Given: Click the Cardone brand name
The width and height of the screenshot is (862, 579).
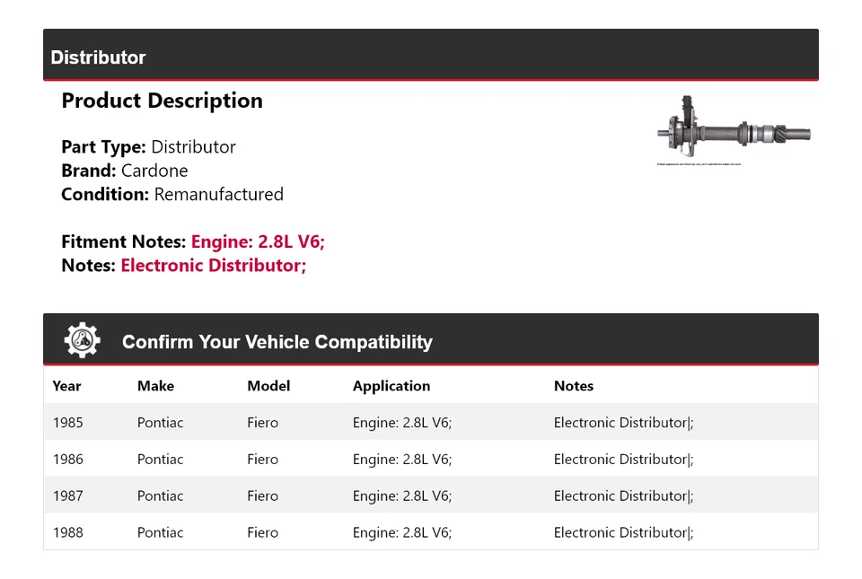Looking at the screenshot, I should [x=154, y=171].
